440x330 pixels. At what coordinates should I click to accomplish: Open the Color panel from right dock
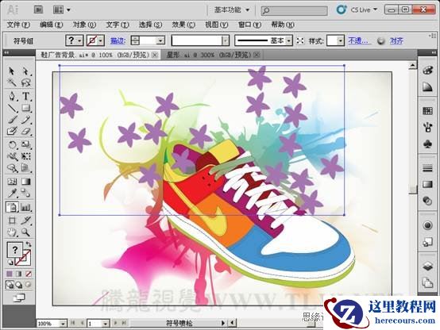tap(427, 70)
